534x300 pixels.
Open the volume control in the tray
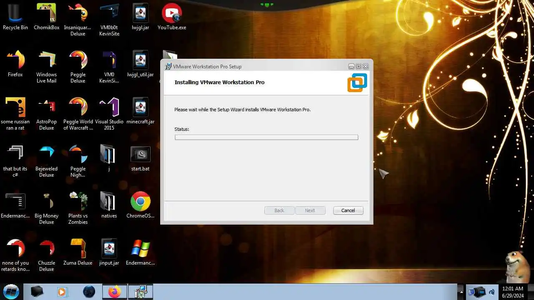pyautogui.click(x=491, y=292)
